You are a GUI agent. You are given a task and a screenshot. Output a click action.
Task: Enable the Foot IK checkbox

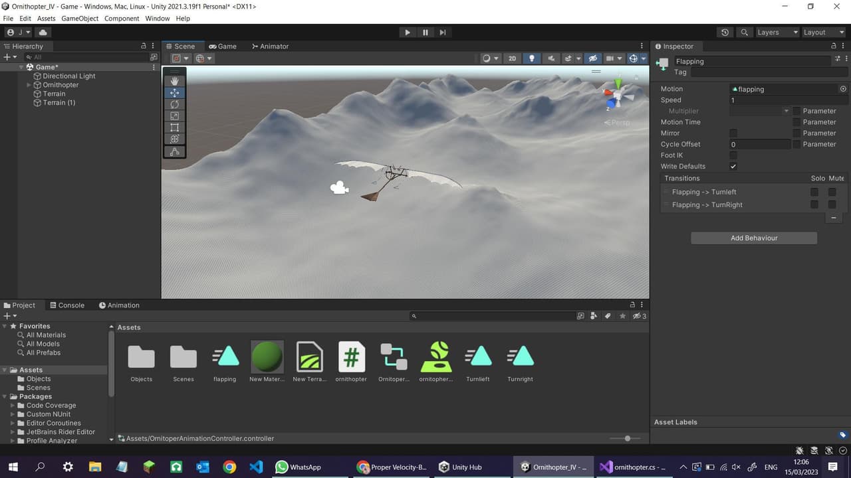tap(733, 155)
